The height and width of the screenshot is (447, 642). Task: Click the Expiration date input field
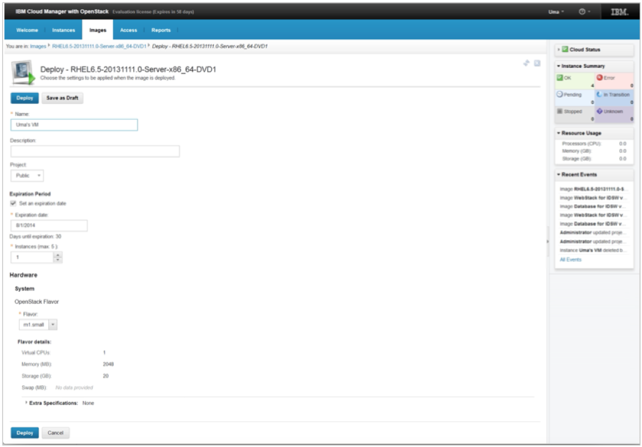(x=49, y=226)
